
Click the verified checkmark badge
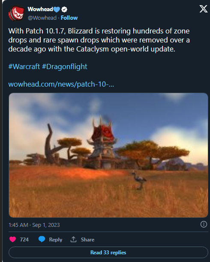click(x=64, y=9)
